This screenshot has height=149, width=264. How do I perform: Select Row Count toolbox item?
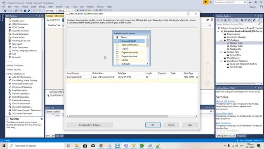(17, 44)
